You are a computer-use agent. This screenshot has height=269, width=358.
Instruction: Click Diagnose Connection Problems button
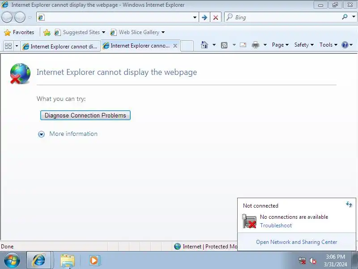pyautogui.click(x=85, y=115)
